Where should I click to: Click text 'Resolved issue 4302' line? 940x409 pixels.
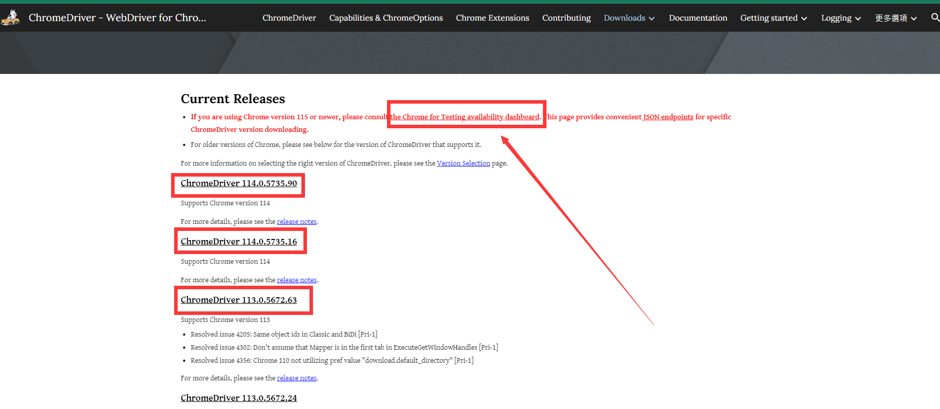pyautogui.click(x=344, y=347)
